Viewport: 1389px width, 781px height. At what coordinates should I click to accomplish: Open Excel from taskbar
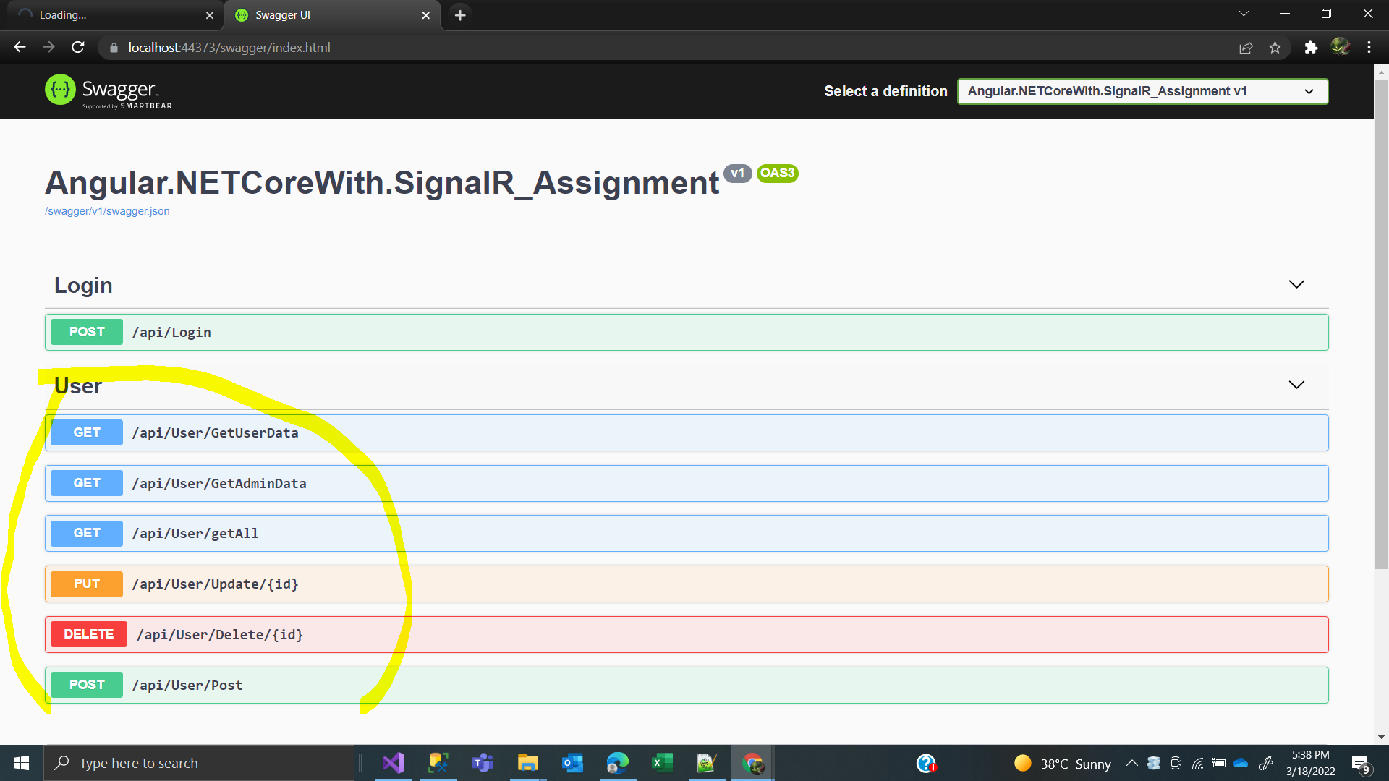point(662,763)
